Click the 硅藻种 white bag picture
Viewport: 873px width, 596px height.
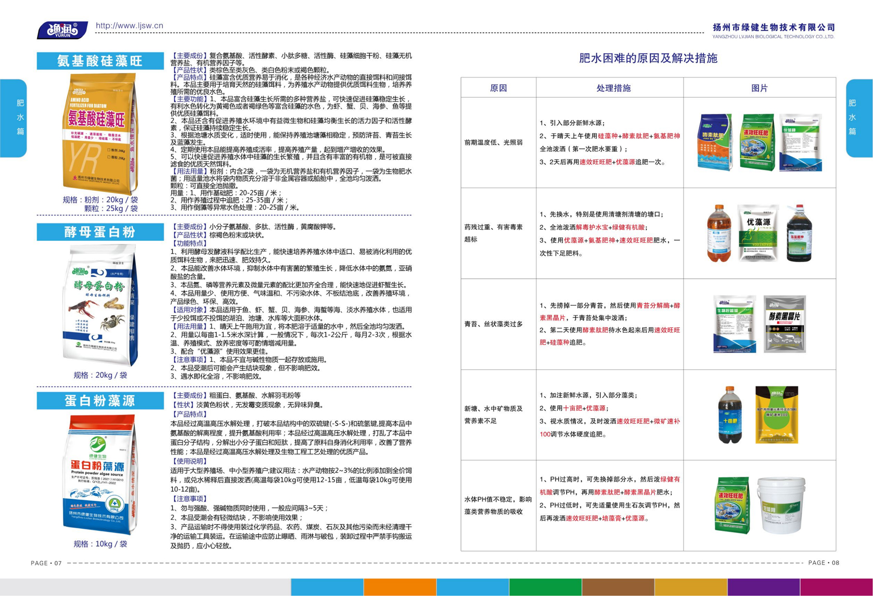tap(800, 142)
